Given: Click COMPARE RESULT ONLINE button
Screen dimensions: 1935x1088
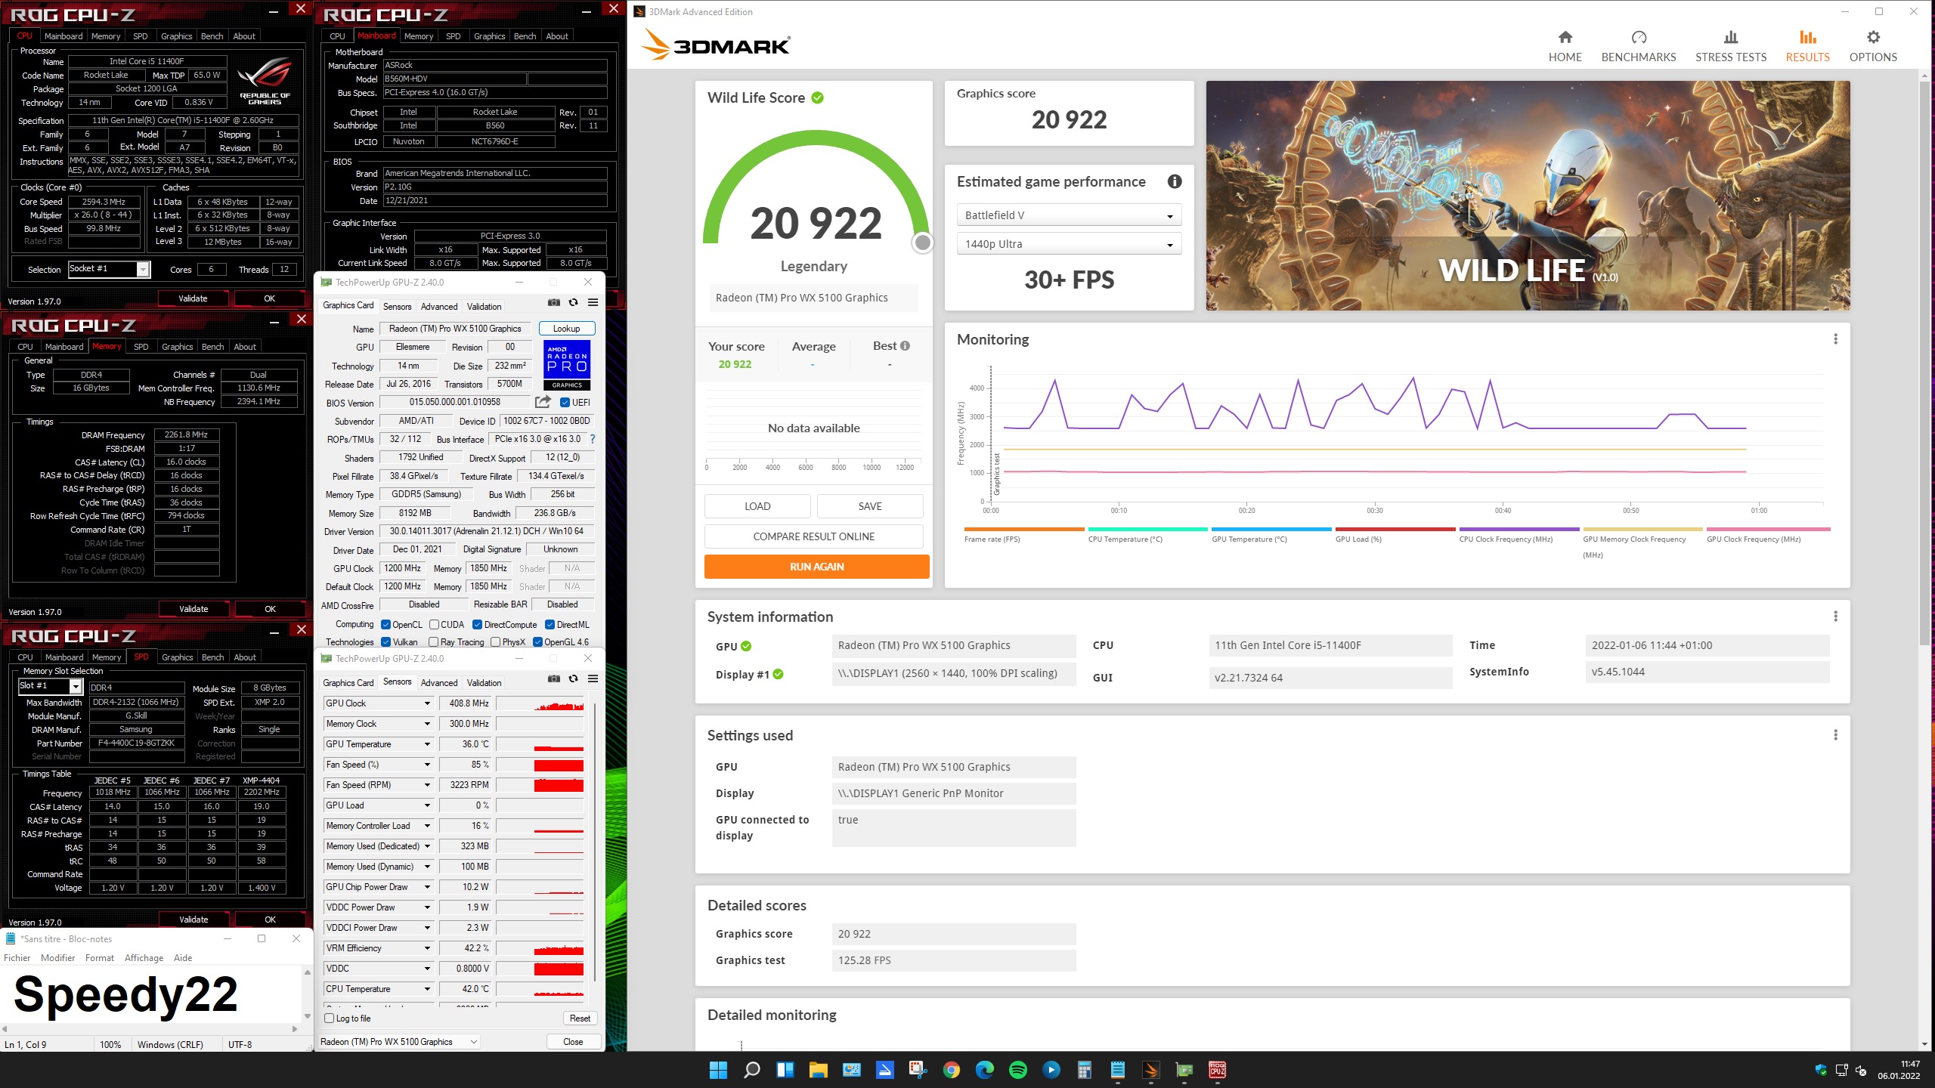Looking at the screenshot, I should 813,536.
